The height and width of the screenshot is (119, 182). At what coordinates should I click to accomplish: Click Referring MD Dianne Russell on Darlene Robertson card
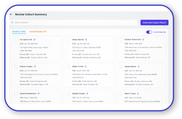pos(137,58)
